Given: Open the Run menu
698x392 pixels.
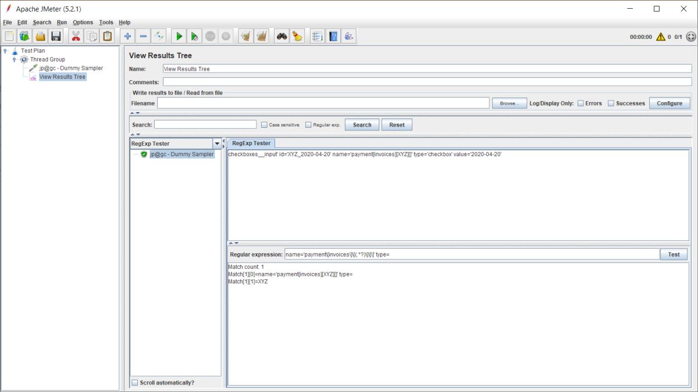Looking at the screenshot, I should click(62, 22).
